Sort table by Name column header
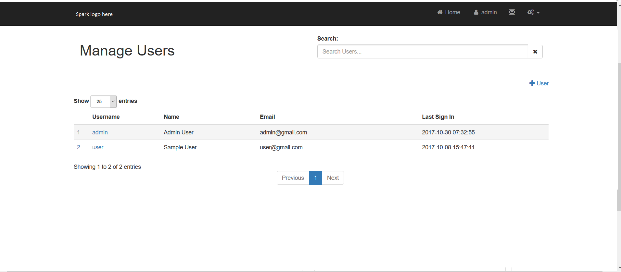Screen dimensions: 621x272 [171, 117]
